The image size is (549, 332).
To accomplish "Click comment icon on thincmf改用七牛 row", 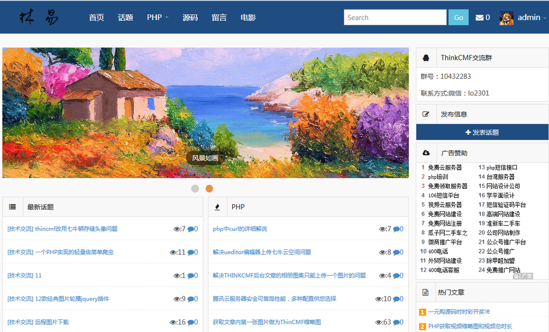I will click(191, 229).
